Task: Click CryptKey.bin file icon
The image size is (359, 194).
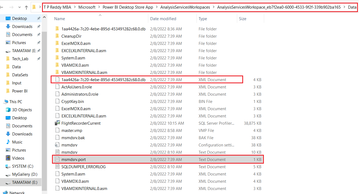Action: pos(57,101)
